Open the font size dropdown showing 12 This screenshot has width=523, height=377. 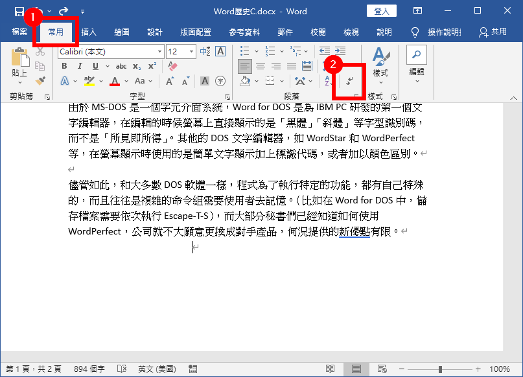pos(191,52)
